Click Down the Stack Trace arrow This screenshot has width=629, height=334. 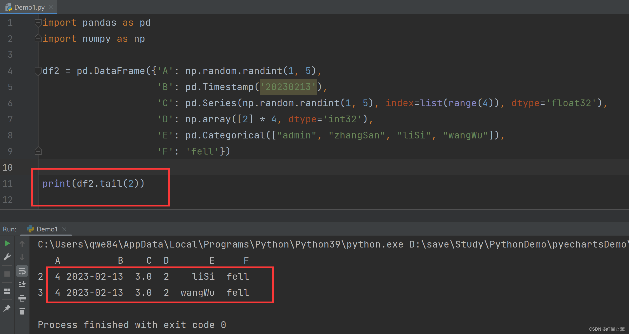(x=22, y=257)
